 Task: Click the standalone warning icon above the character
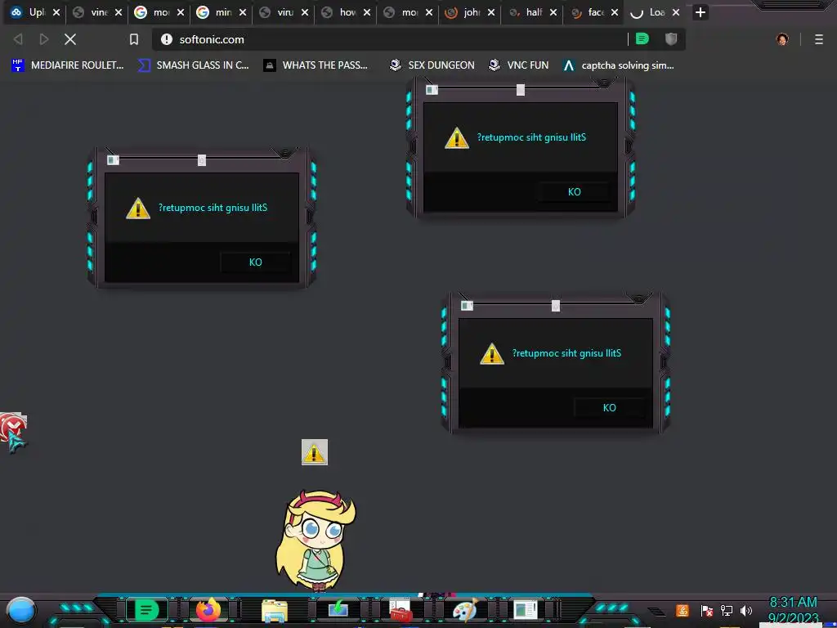[x=315, y=452]
